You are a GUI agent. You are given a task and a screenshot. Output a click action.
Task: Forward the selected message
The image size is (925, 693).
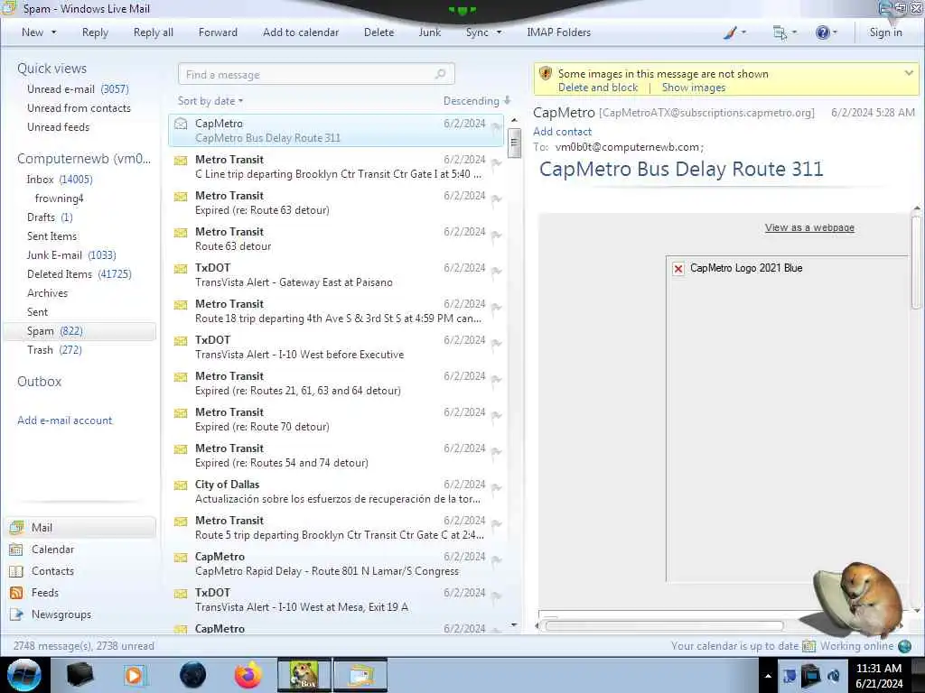[x=218, y=32]
